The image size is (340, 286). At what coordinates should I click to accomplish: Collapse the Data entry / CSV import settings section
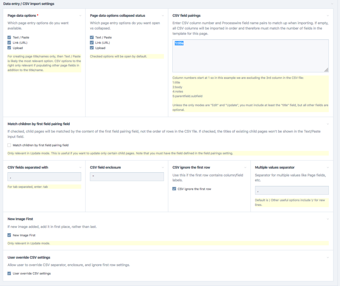point(332,4)
